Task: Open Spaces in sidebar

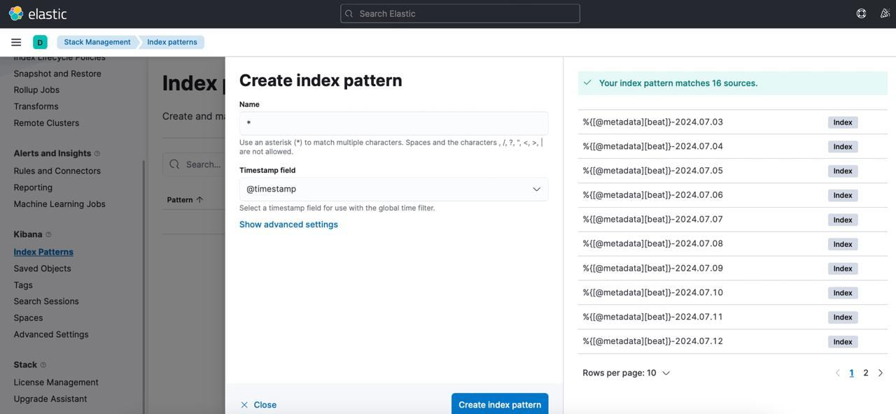Action: point(28,318)
